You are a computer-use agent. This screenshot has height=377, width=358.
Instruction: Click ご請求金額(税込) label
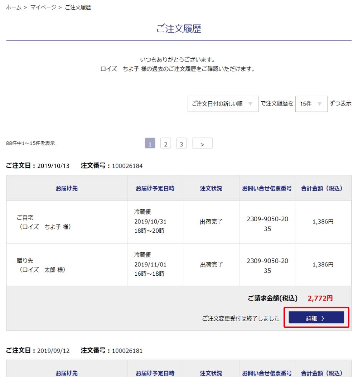273,298
